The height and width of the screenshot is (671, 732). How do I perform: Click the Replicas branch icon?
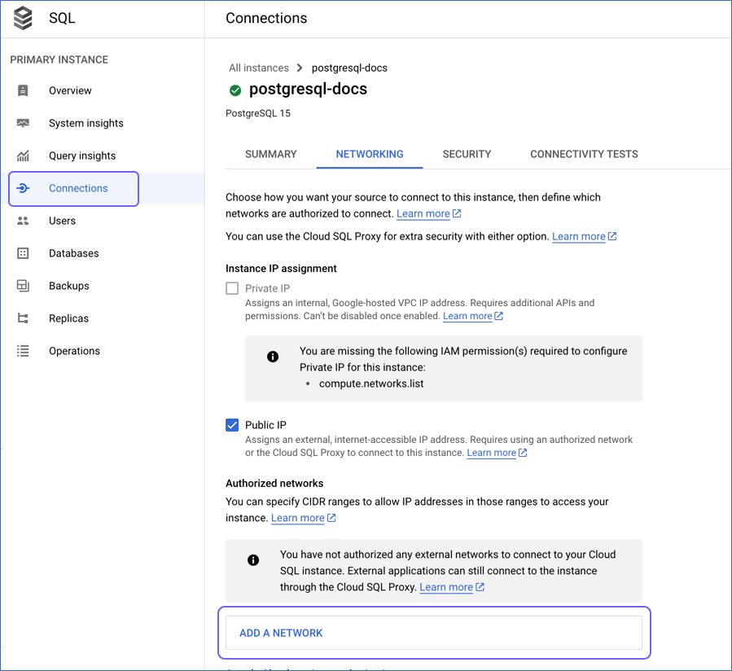[23, 318]
